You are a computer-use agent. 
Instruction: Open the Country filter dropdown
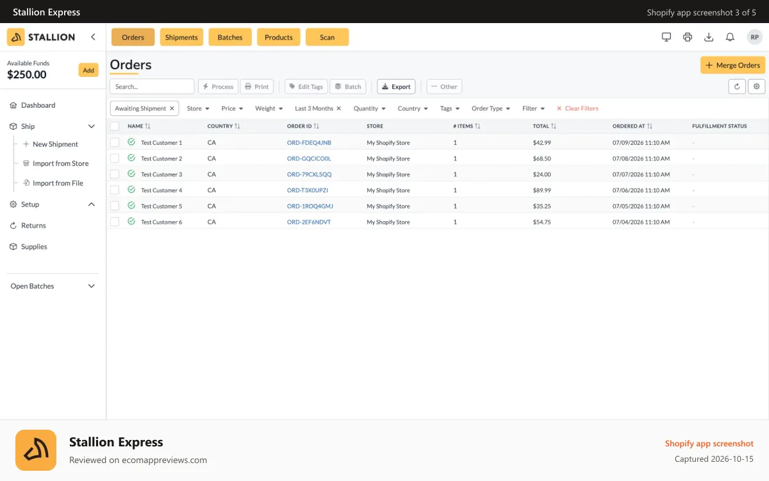[x=413, y=108]
